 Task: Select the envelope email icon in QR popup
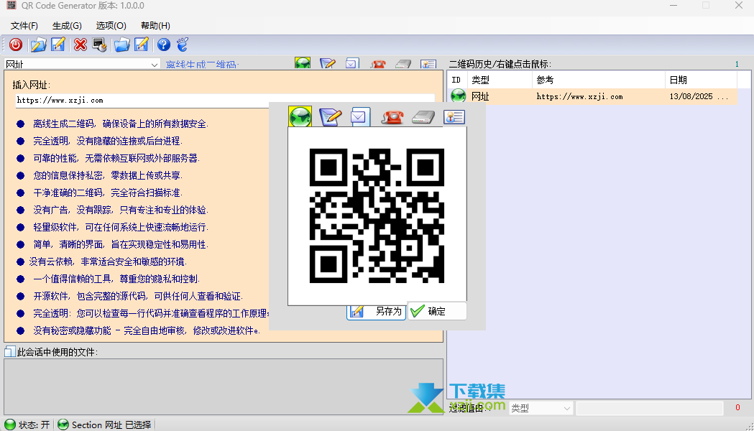coord(359,117)
